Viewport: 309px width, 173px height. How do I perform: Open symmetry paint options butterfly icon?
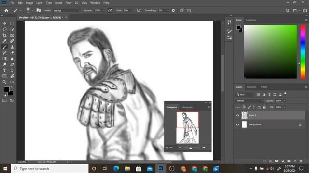pyautogui.click(x=189, y=11)
